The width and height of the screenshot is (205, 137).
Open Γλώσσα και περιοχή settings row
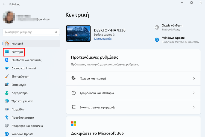pyautogui.click(x=133, y=78)
